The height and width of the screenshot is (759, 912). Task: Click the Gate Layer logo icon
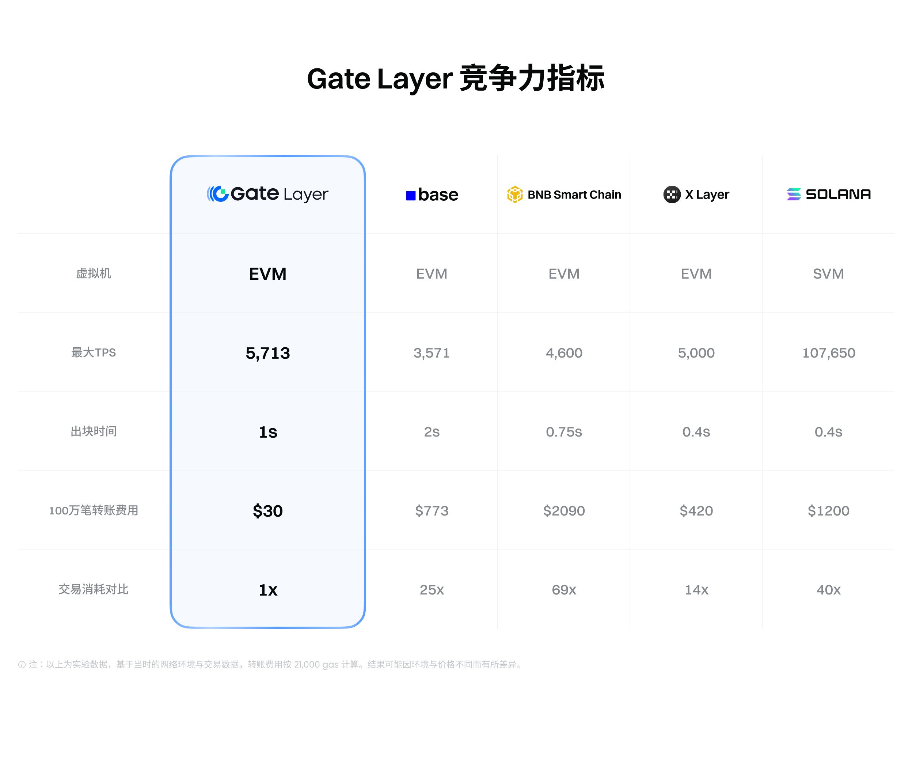[217, 194]
